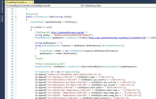Click the json2csharp.com comment on line 43
The width and height of the screenshot is (156, 99).
pyautogui.click(x=50, y=64)
